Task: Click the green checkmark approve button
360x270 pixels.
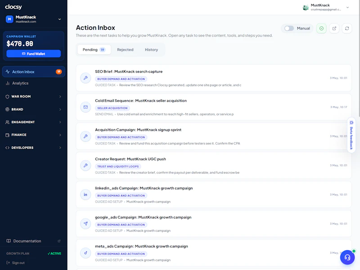Action: point(321,28)
